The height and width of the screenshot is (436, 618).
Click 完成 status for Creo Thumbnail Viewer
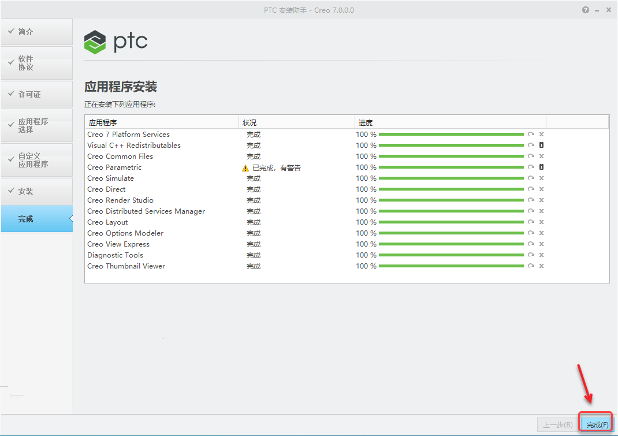click(x=254, y=266)
